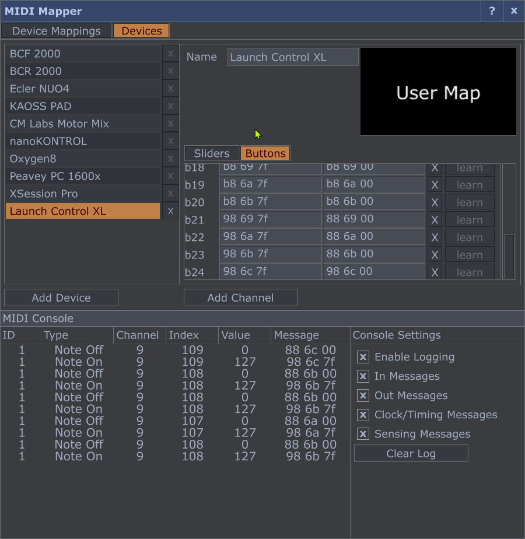Screen dimensions: 525x539
Task: Select Oxygen8 in the device list
Action: click(x=82, y=159)
